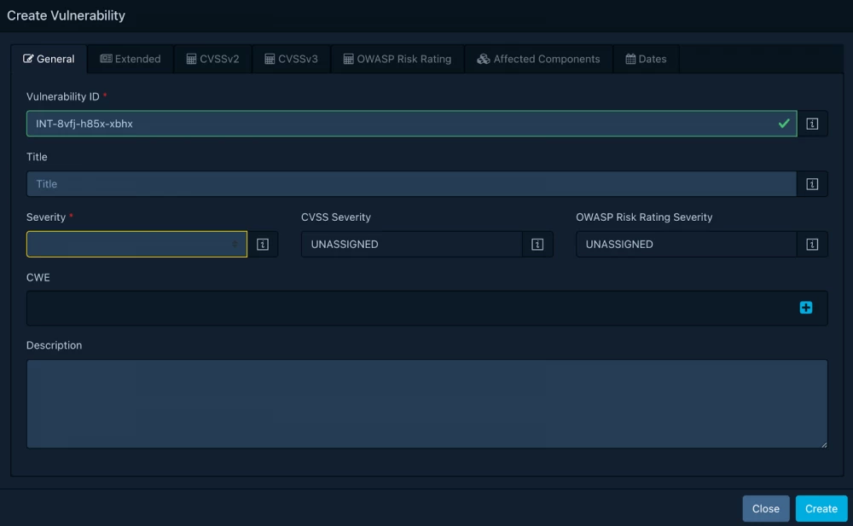Click the CVSS Severity UNASSIGNED field

pyautogui.click(x=411, y=245)
